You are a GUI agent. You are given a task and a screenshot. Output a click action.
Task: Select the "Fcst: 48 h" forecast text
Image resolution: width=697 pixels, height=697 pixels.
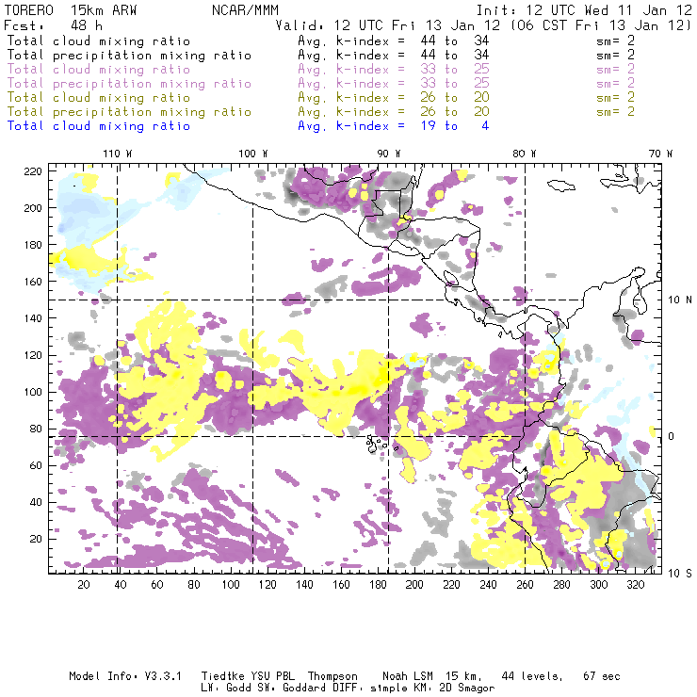click(x=53, y=25)
